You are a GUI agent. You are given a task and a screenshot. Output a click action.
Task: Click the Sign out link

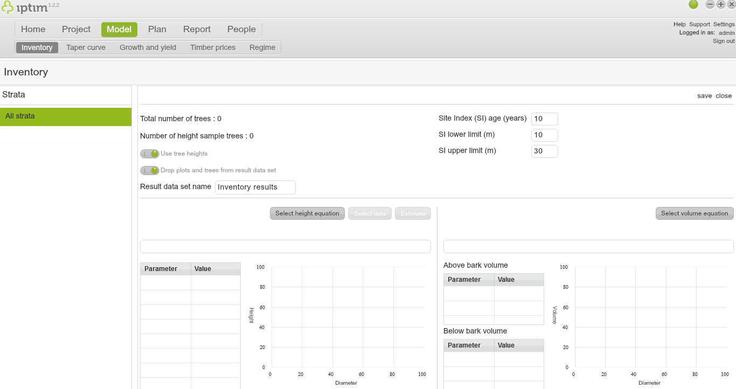[x=724, y=41]
